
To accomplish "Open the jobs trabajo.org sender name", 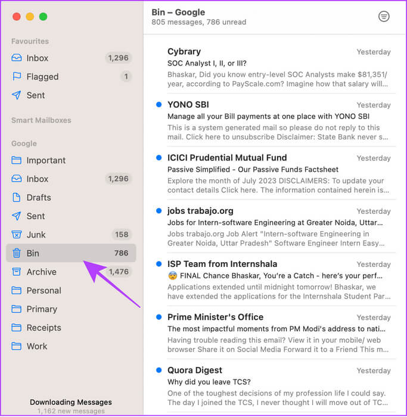I will (200, 211).
